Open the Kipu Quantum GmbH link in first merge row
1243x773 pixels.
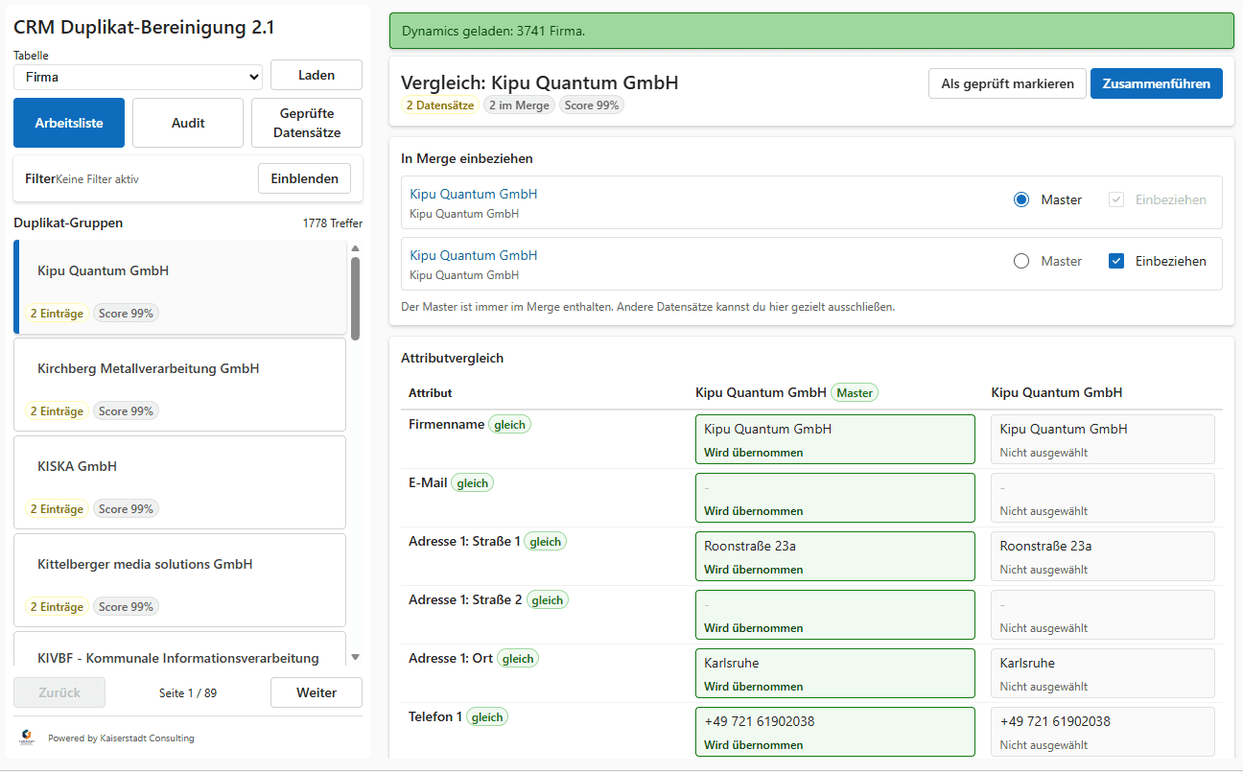pos(474,194)
